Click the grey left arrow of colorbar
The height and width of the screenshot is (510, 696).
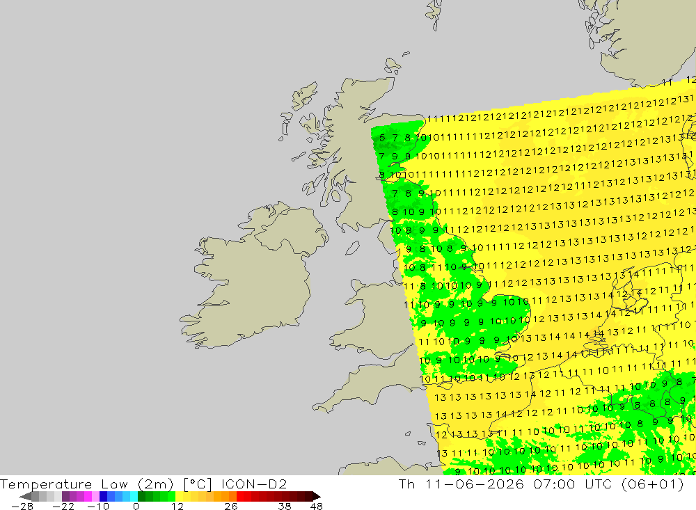coord(25,497)
